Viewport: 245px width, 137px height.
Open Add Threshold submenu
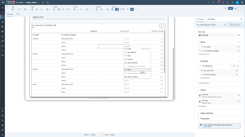137,63
